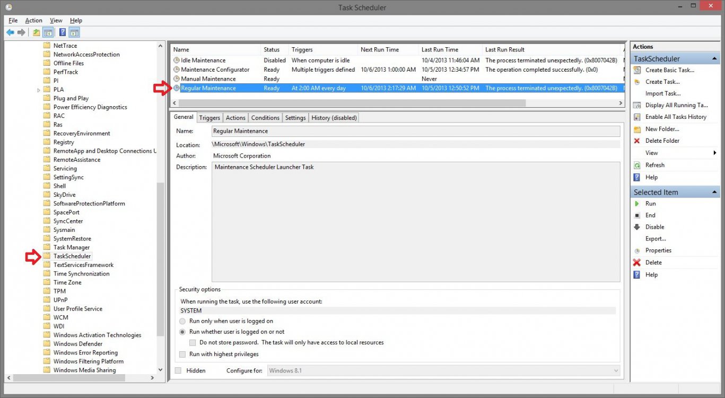
Task: Click the Up one level folder icon
Action: (x=36, y=32)
